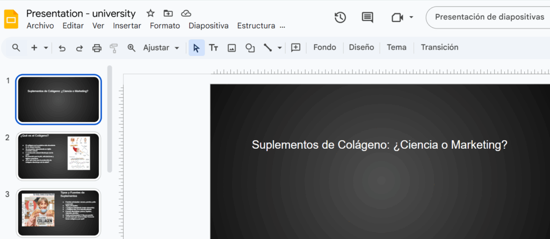The width and height of the screenshot is (550, 239).
Task: Click the undo arrow icon
Action: click(62, 48)
